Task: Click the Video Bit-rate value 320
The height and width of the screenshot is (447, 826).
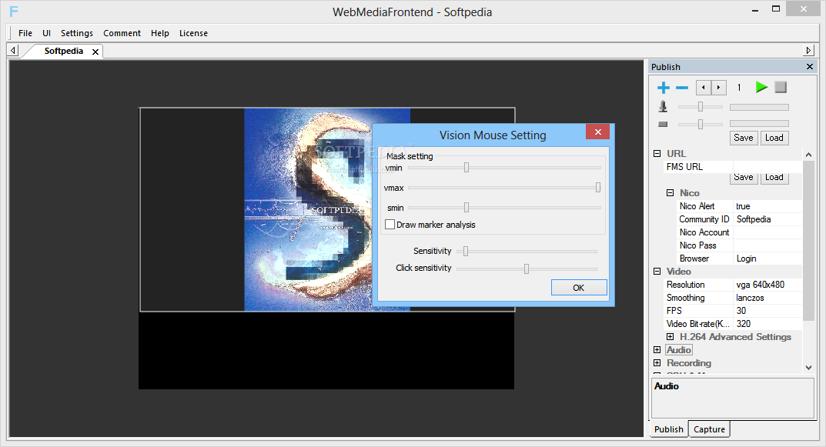Action: coord(767,324)
